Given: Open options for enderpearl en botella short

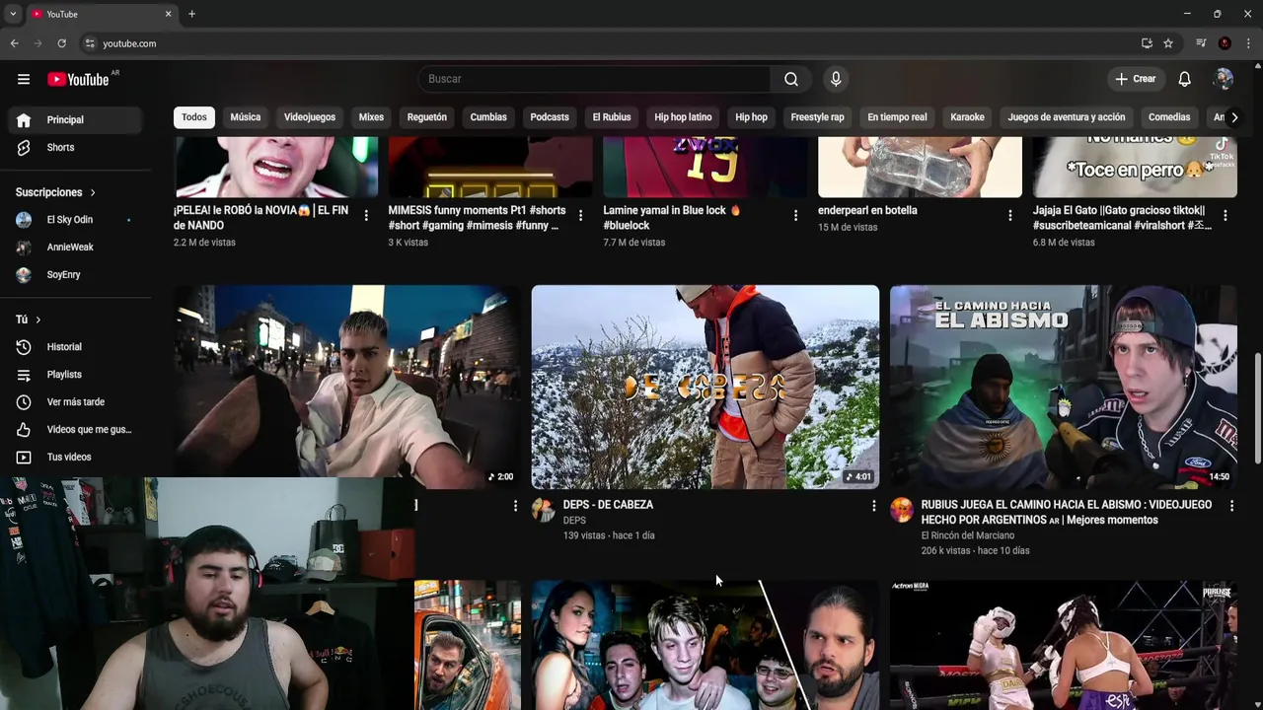Looking at the screenshot, I should (1009, 215).
